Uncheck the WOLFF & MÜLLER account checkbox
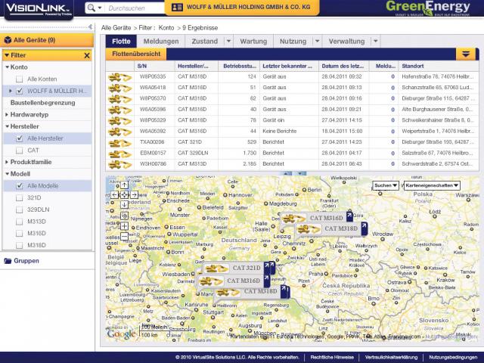 pos(19,91)
